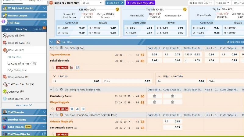Click the basketball icon beside Bóng rổ / Hôm Nay
The height and width of the screenshot is (137, 244).
pyautogui.click(x=51, y=3)
